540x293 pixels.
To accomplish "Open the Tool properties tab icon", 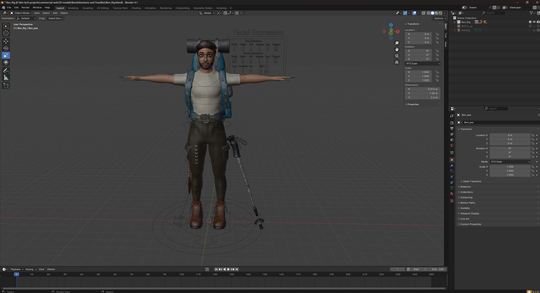I will [452, 116].
